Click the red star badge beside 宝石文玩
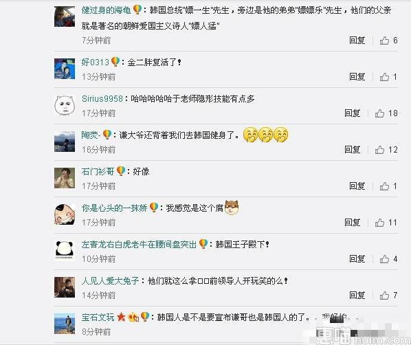This screenshot has width=411, height=345. (x=121, y=317)
